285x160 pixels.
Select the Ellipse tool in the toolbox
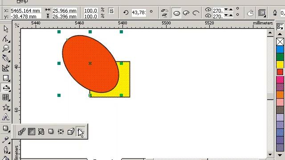6,88
